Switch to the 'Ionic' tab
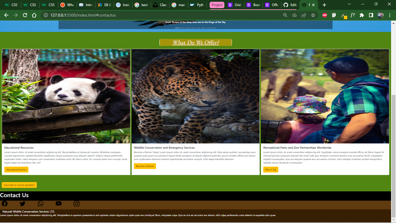This screenshot has width=396, height=223. click(123, 5)
